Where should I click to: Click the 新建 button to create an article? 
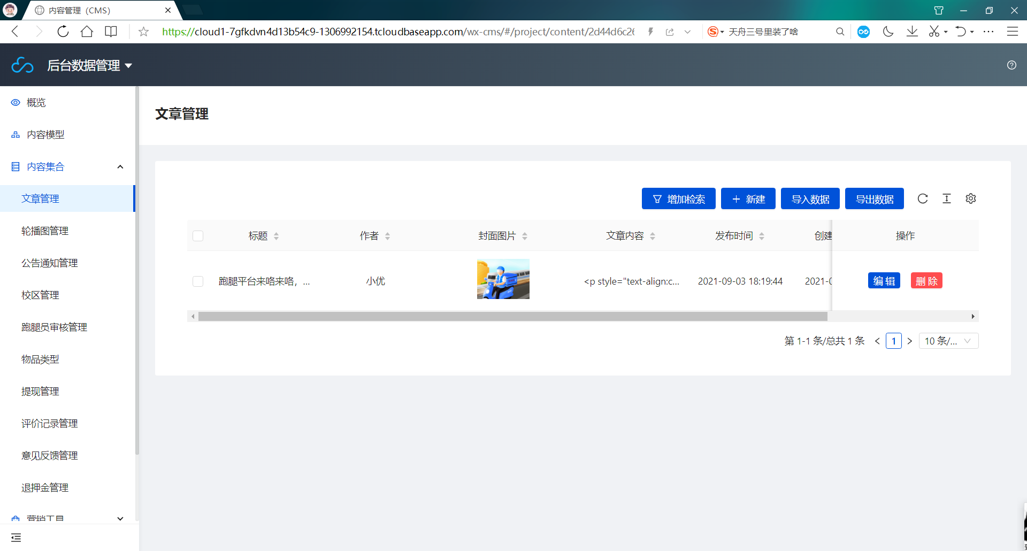pos(748,198)
